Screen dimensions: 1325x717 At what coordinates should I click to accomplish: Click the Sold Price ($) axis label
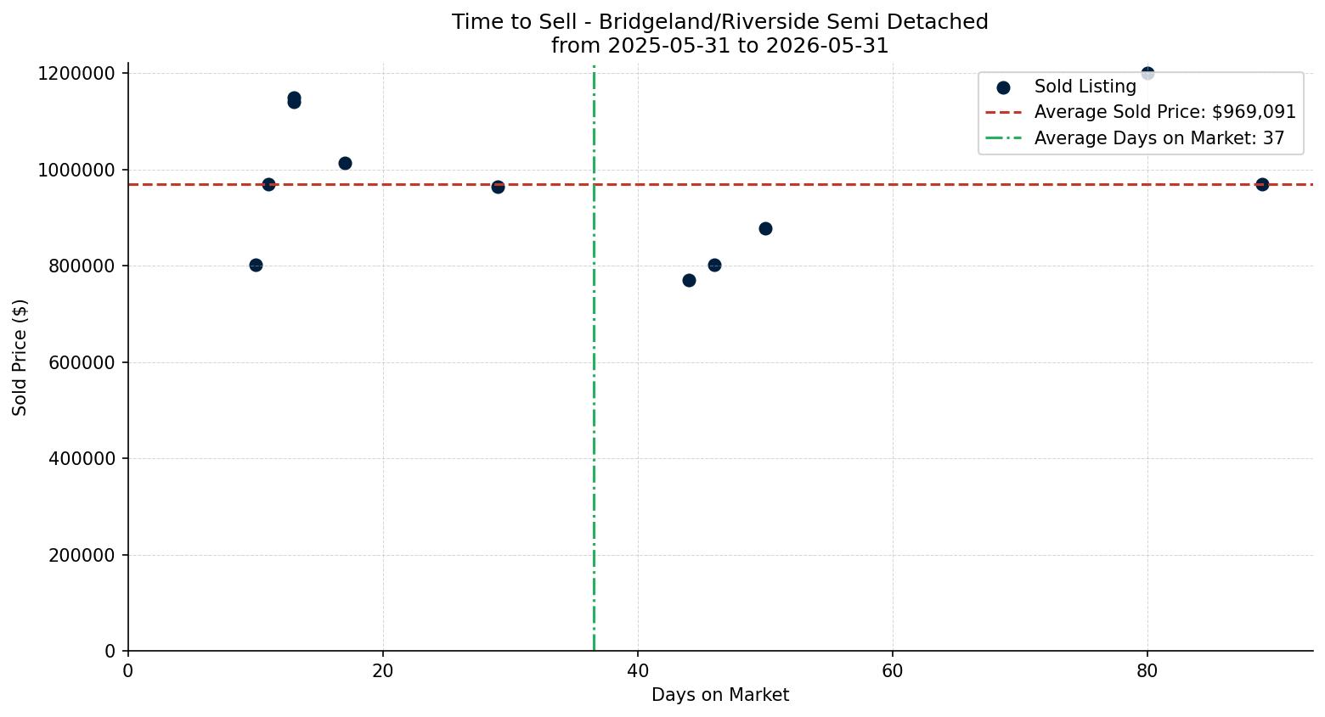coord(20,357)
